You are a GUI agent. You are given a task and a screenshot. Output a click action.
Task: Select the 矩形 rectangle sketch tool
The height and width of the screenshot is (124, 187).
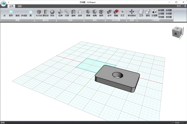pyautogui.click(x=11, y=13)
